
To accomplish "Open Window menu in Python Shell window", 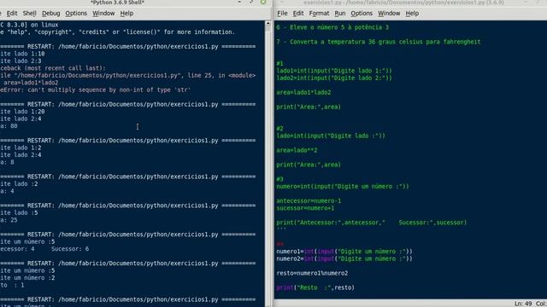I will click(x=103, y=14).
